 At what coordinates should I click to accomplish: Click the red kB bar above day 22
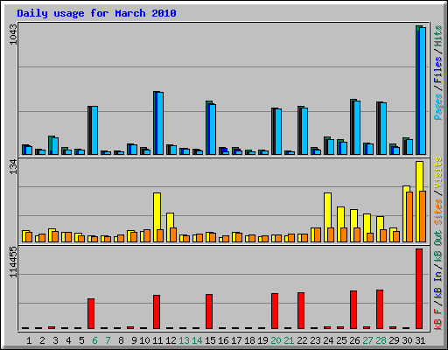301,311
